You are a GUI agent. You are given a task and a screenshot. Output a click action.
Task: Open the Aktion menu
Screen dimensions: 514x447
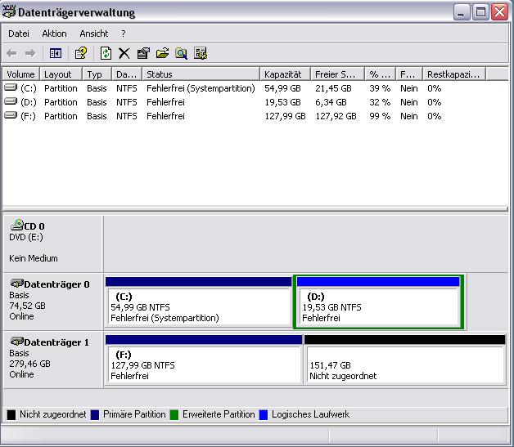[x=54, y=34]
